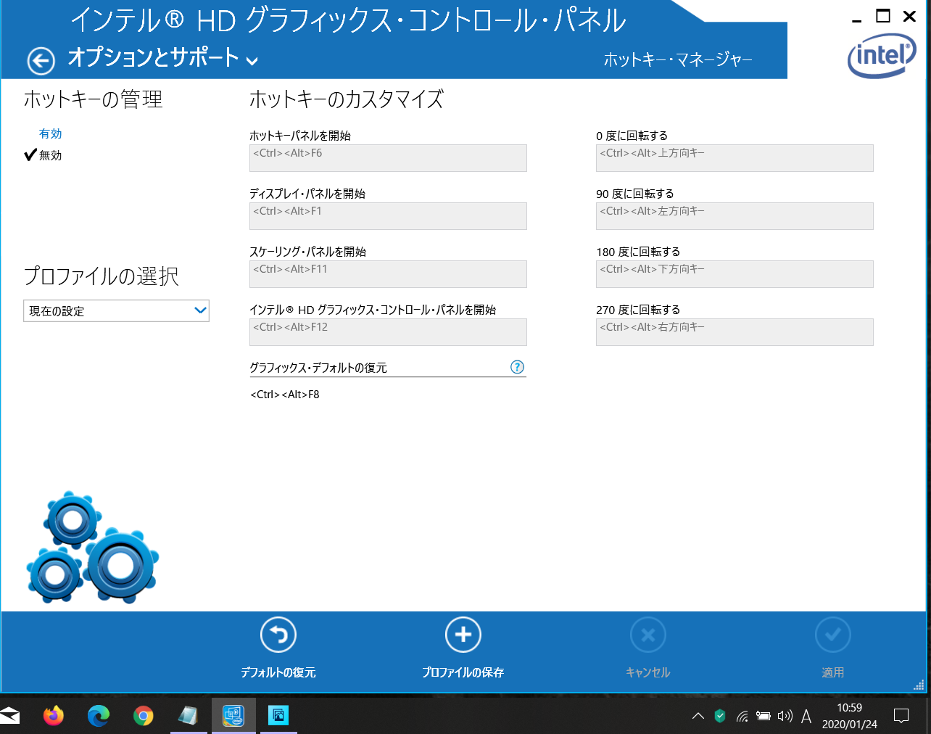The width and height of the screenshot is (931, 734).
Task: Click the 270 度に回転する hotkey field
Action: (x=735, y=332)
